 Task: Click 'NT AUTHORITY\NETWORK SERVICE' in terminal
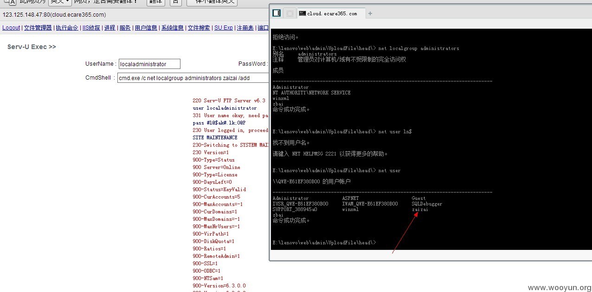(x=312, y=93)
